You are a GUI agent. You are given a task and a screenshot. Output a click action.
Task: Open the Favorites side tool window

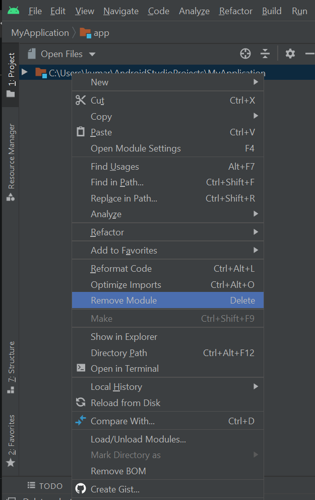tap(11, 440)
